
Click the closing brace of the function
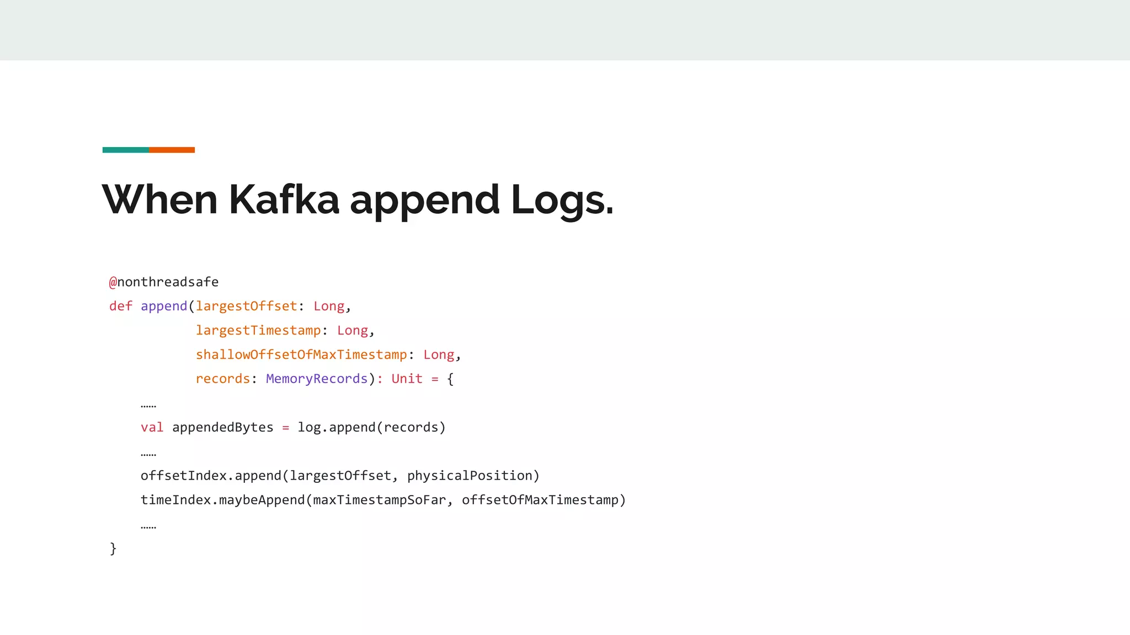113,548
